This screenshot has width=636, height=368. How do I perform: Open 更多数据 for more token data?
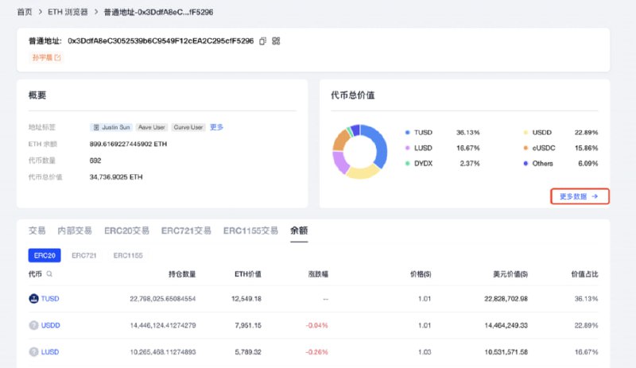[580, 196]
